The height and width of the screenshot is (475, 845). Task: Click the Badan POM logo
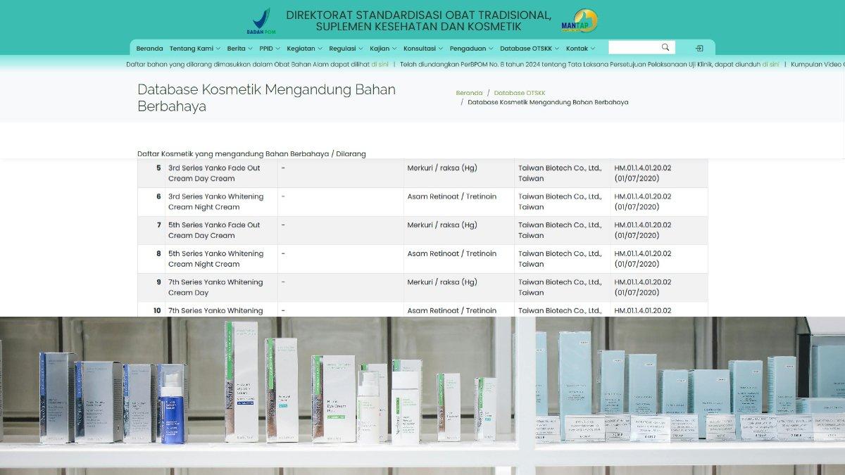[261, 21]
